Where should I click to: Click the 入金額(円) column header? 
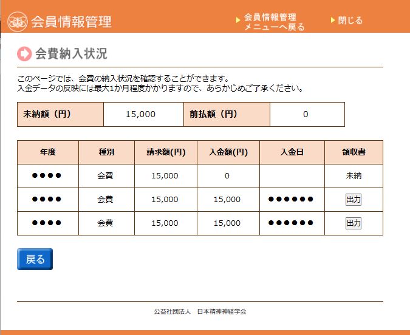coord(228,152)
